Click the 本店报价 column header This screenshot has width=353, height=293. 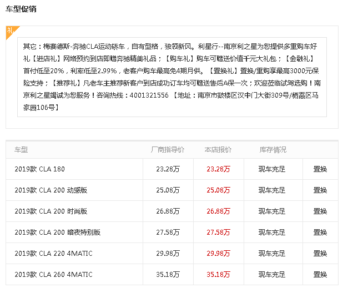tap(218, 150)
